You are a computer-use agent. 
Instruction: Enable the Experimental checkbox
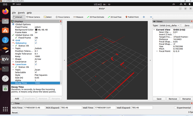175,108
